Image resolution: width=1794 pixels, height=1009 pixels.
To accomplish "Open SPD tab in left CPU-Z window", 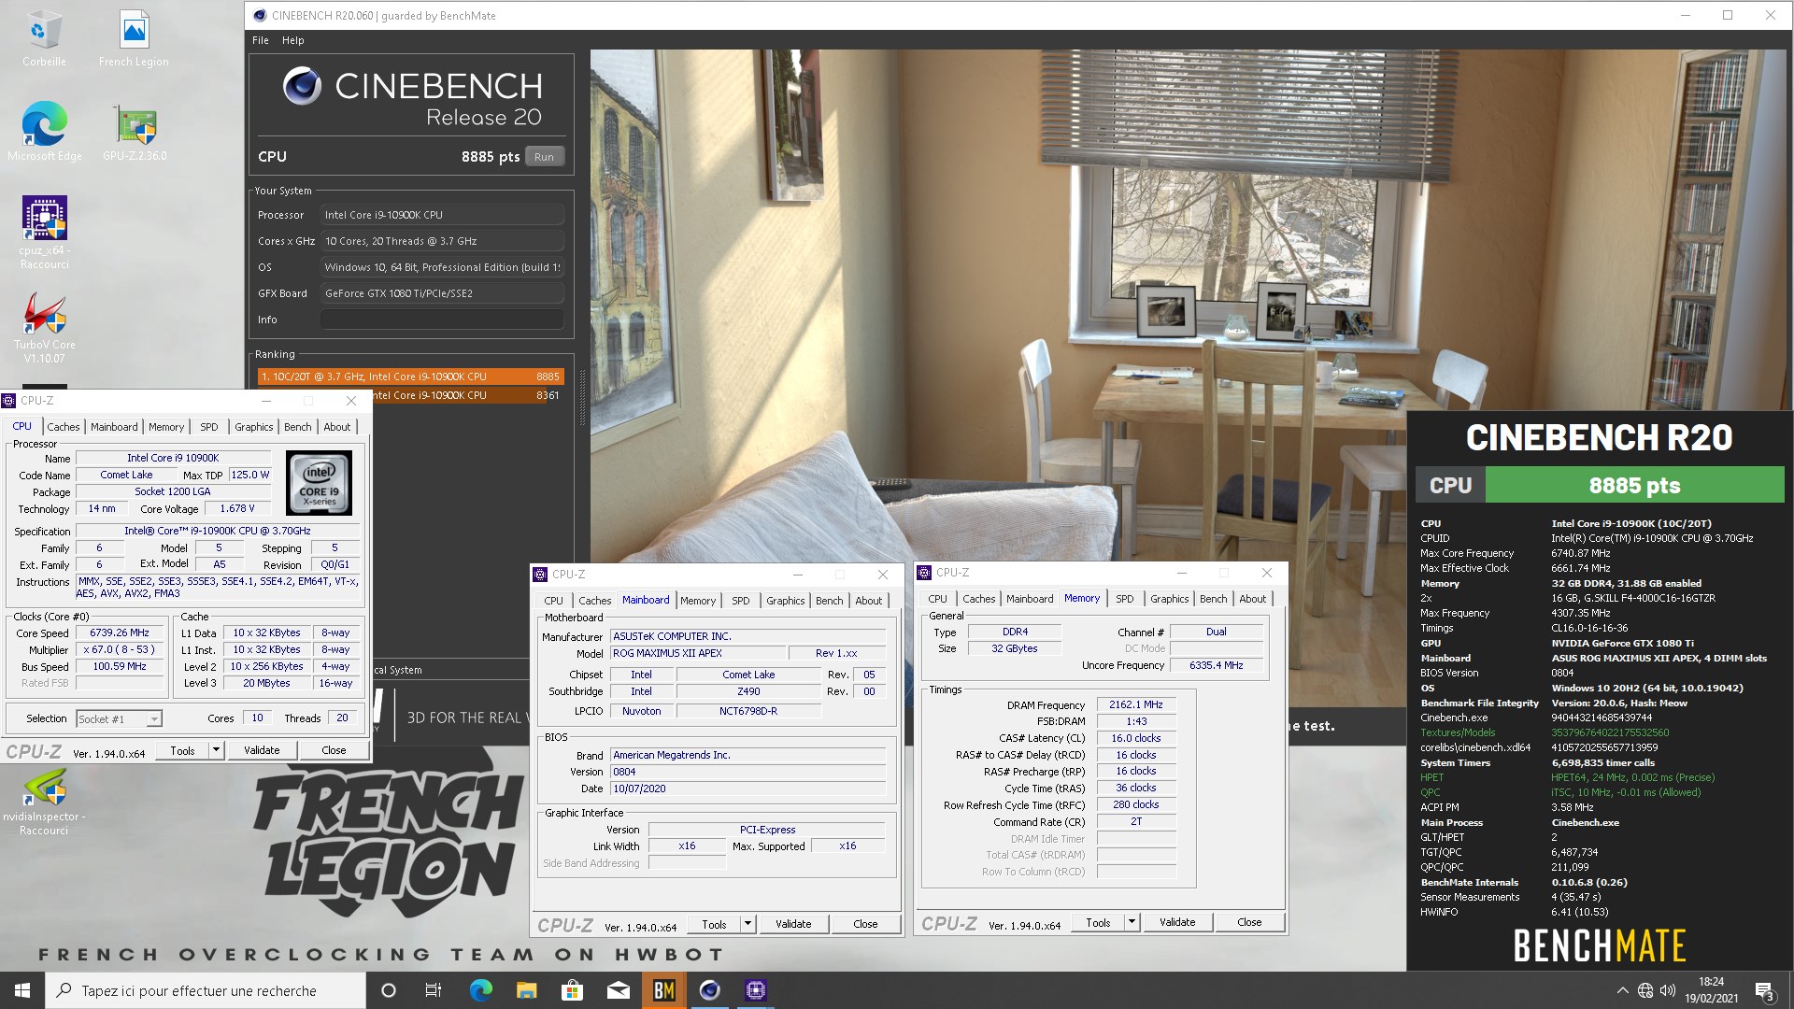I will click(x=209, y=427).
